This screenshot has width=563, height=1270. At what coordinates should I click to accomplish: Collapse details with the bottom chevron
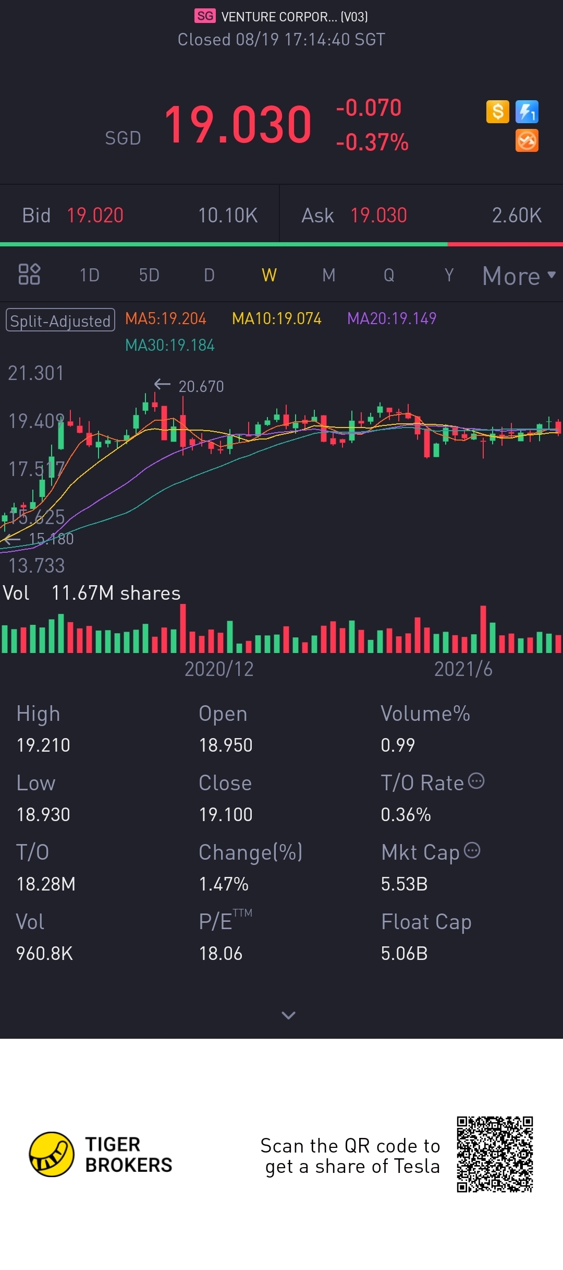[x=288, y=1015]
